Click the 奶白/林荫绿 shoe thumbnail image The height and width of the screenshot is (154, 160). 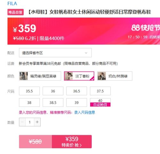click(102, 76)
